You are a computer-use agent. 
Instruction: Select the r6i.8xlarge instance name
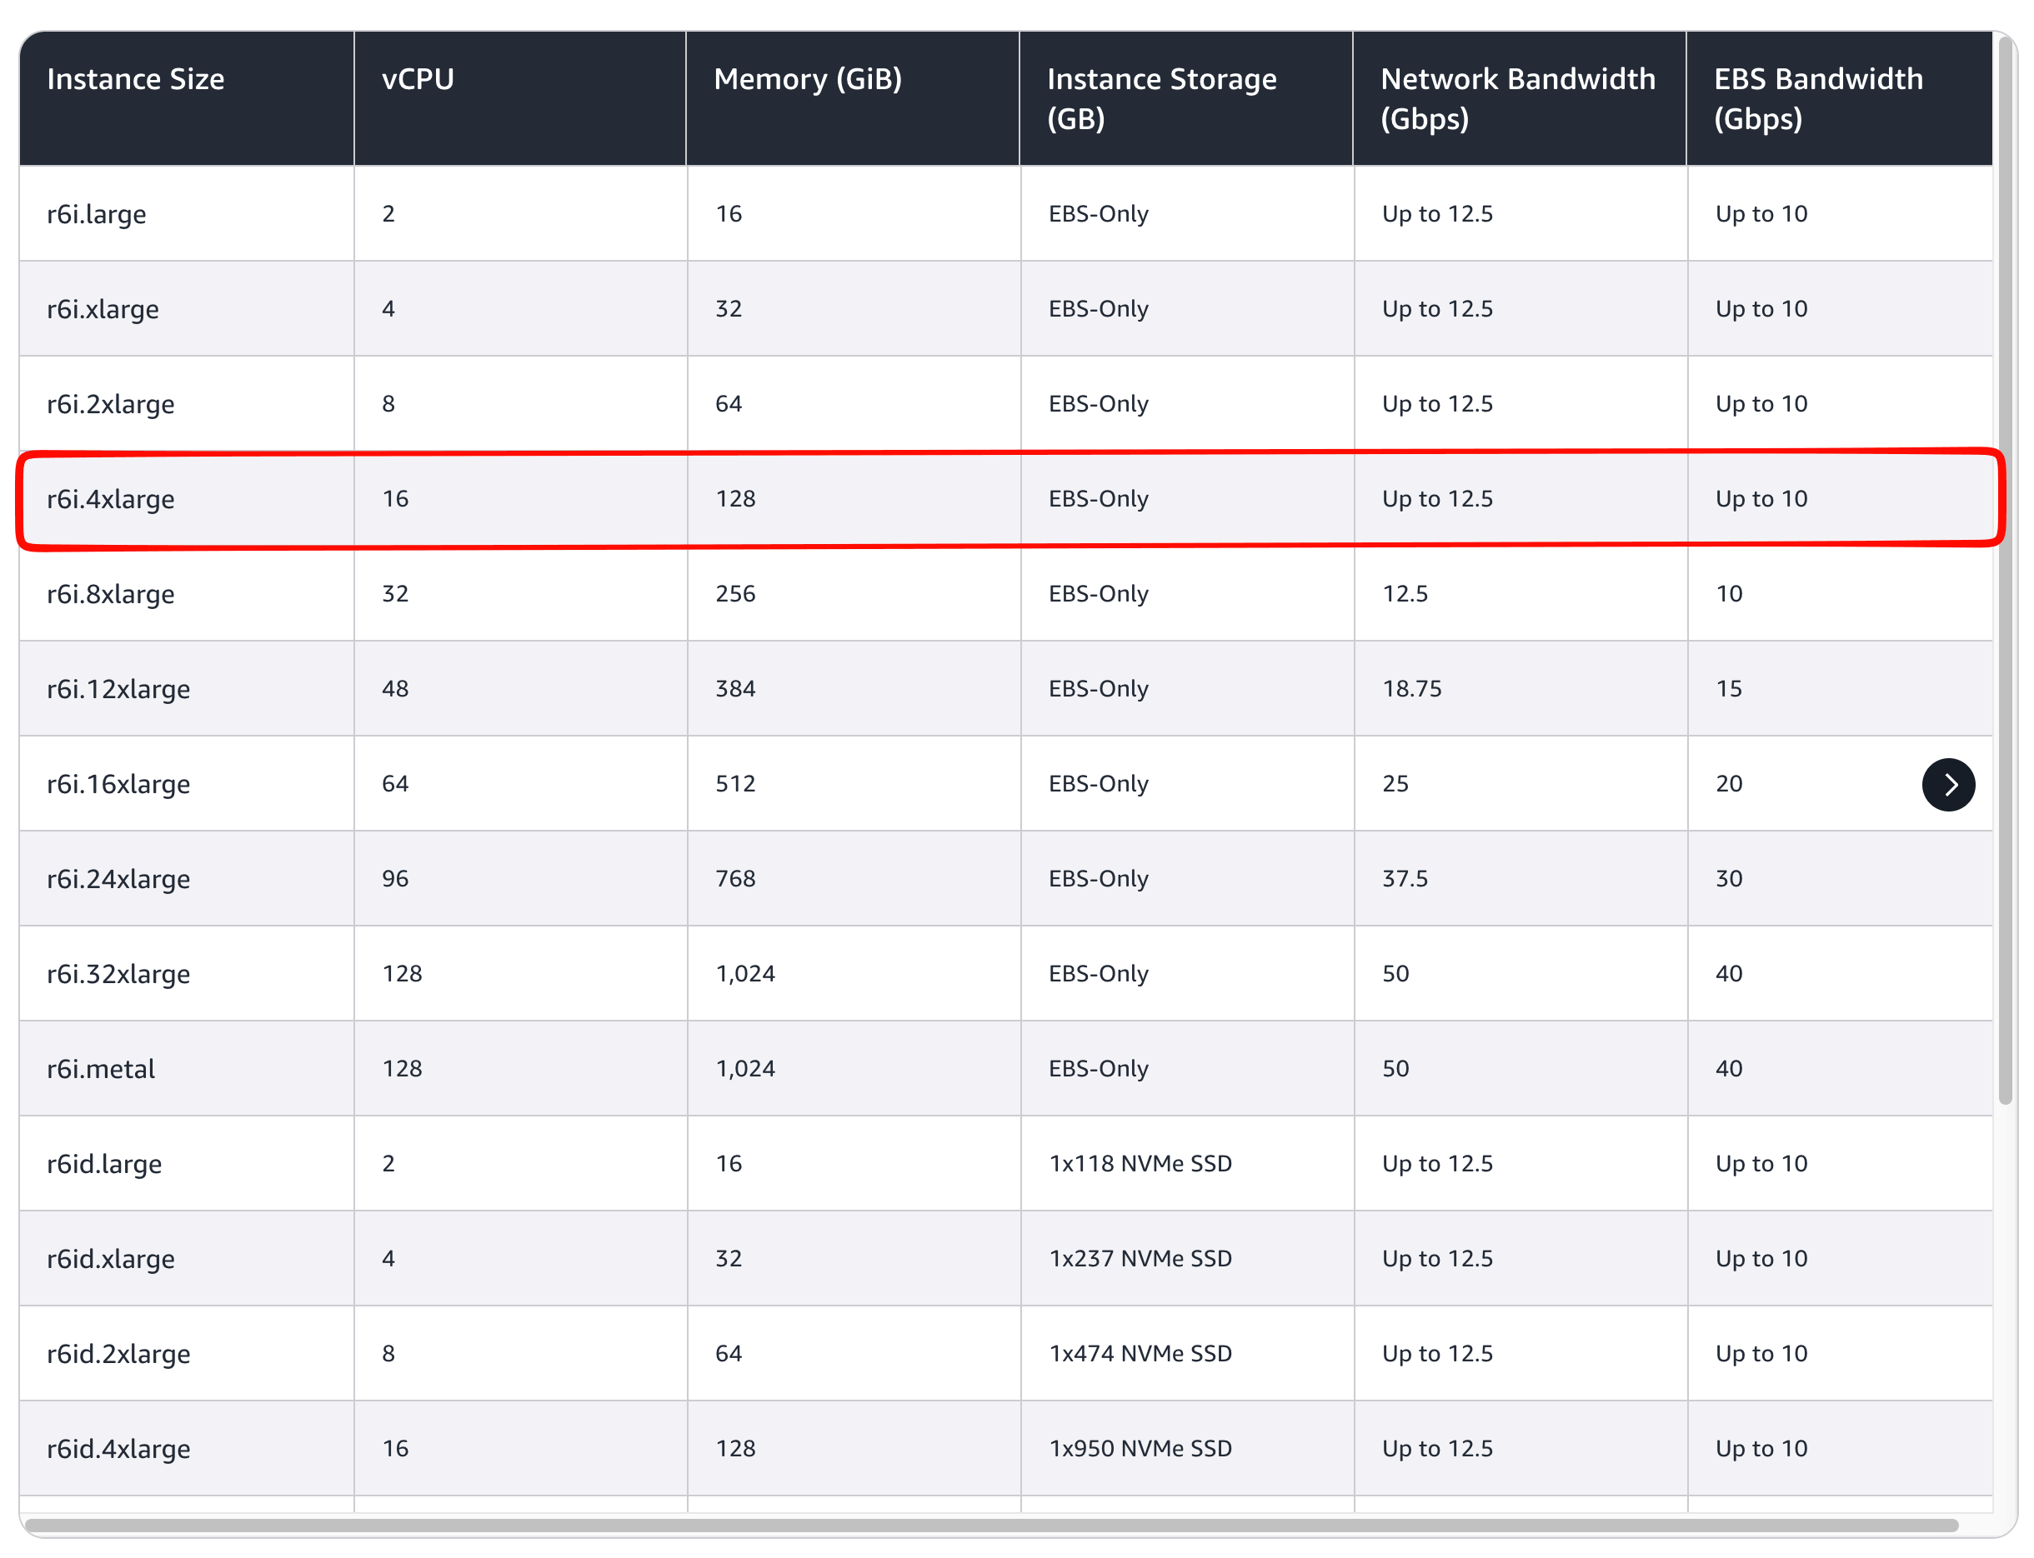[110, 593]
